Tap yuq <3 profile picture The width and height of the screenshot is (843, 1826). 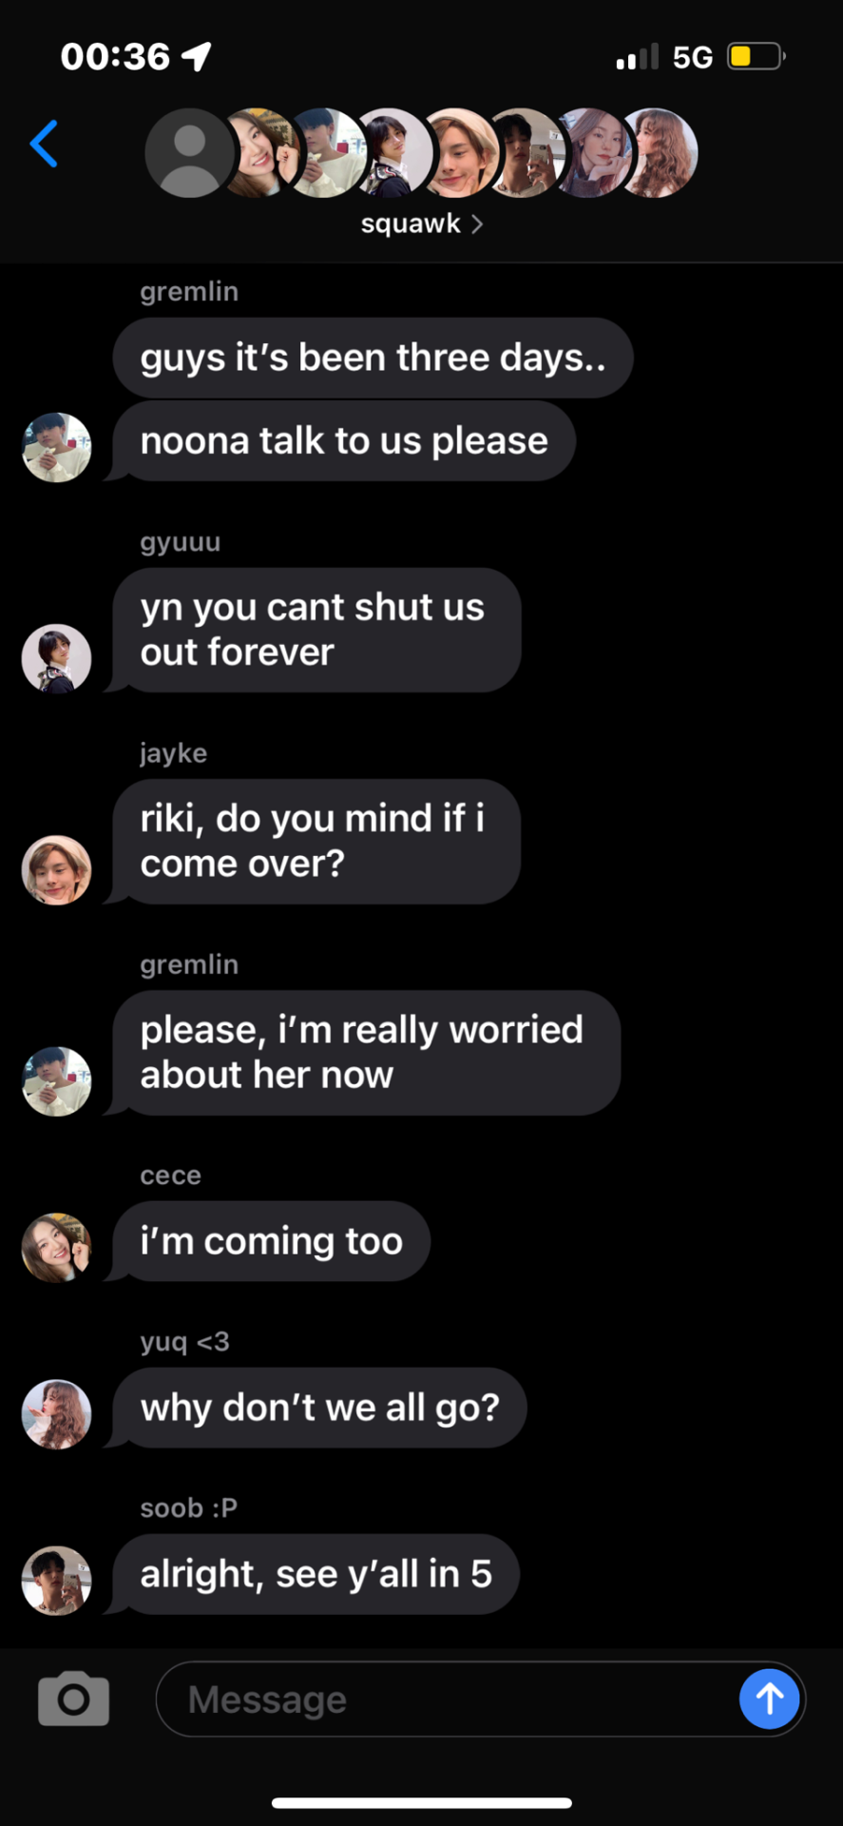(57, 1414)
